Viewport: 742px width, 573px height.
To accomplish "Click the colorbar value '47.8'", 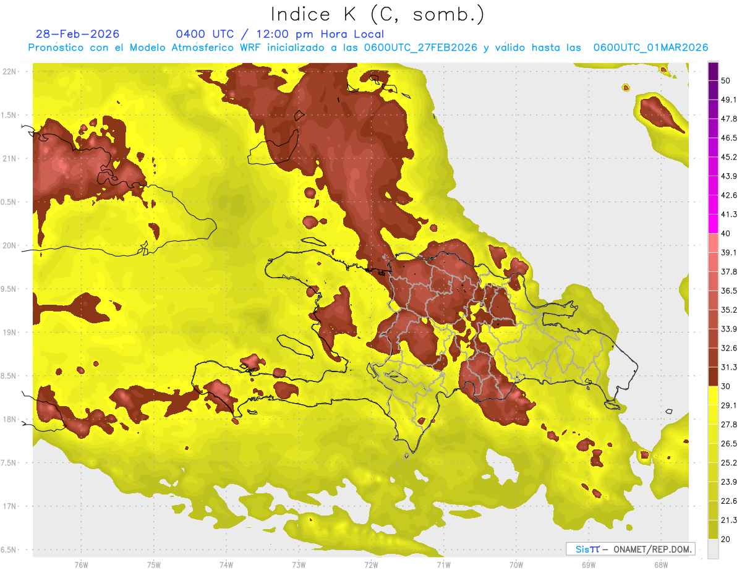I will click(729, 119).
